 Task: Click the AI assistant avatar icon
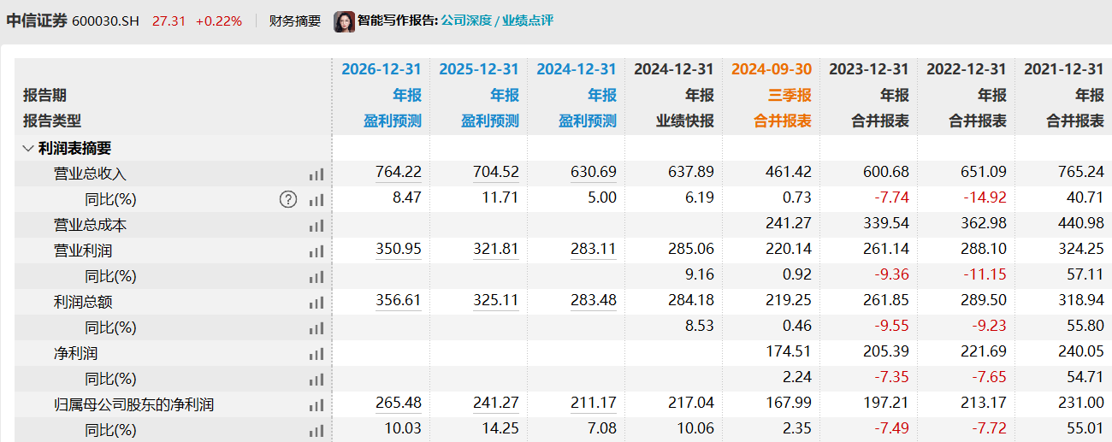point(344,21)
